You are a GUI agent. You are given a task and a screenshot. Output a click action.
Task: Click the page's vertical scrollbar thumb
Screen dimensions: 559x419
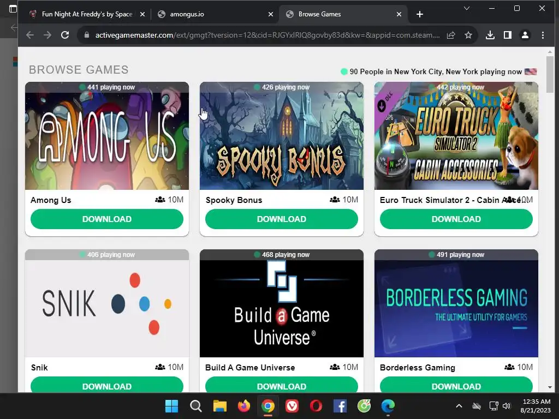550,74
